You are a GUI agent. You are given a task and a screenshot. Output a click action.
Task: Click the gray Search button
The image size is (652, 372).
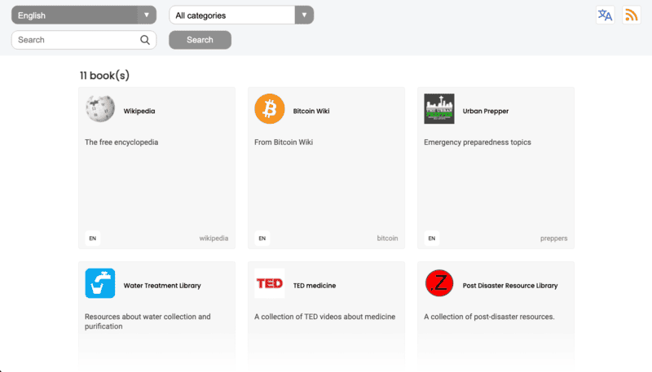(200, 40)
